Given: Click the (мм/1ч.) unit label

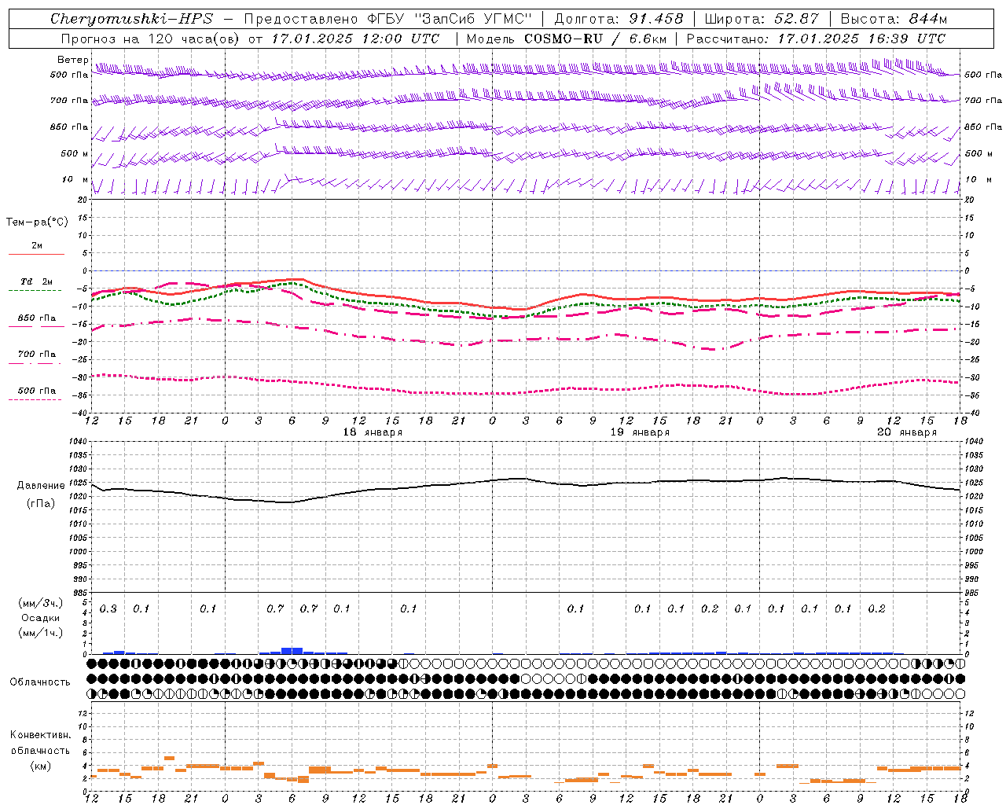Looking at the screenshot, I should (41, 633).
